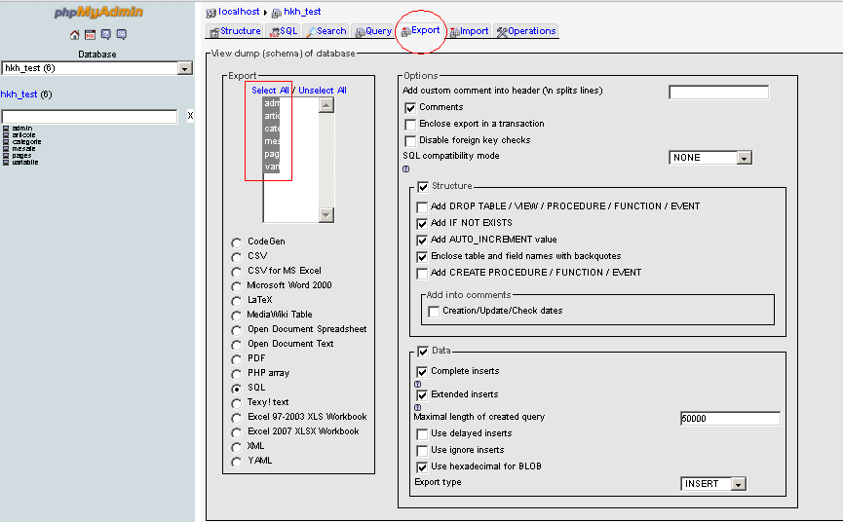Open mesaje table in sidebar
The height and width of the screenshot is (522, 843).
[x=23, y=149]
